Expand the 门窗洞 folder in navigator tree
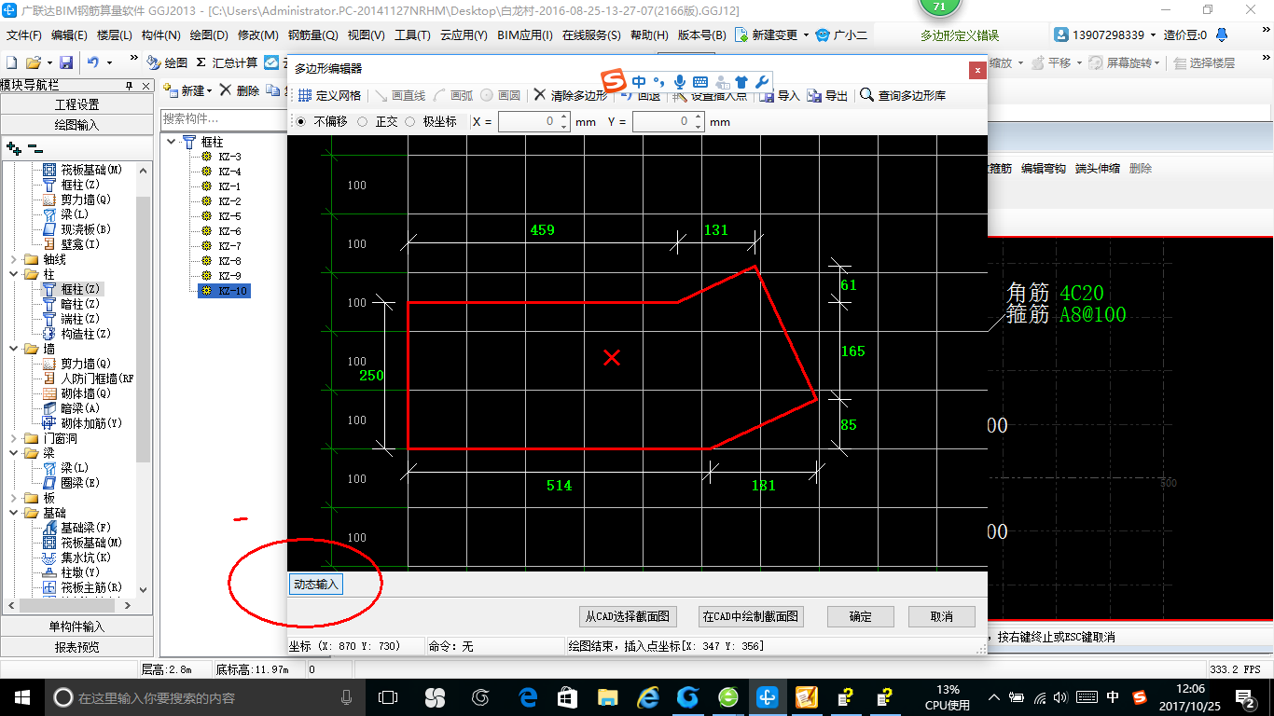 13,438
